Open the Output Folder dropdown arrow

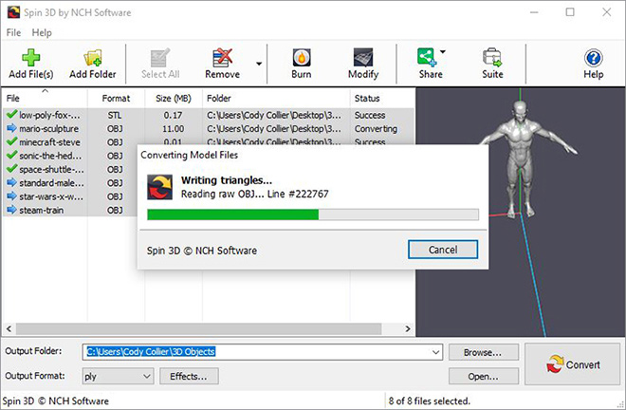[x=435, y=352]
